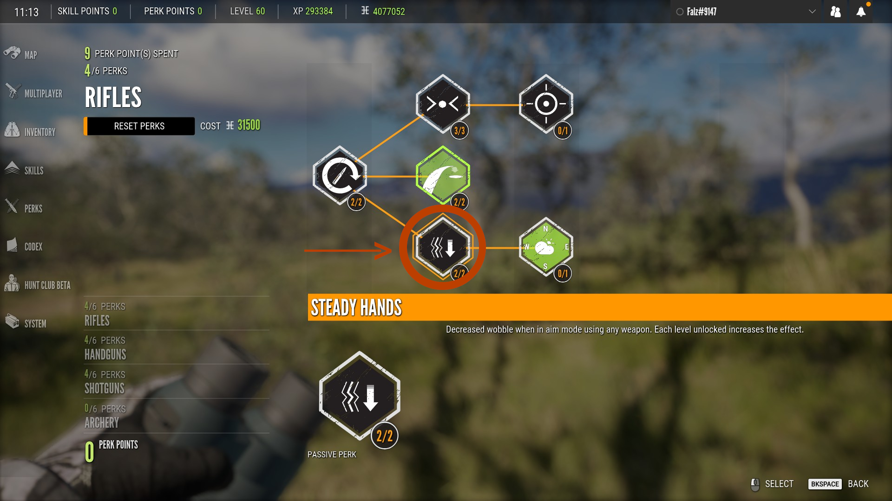Viewport: 892px width, 501px height.
Task: Click the notification bell icon
Action: (x=861, y=11)
